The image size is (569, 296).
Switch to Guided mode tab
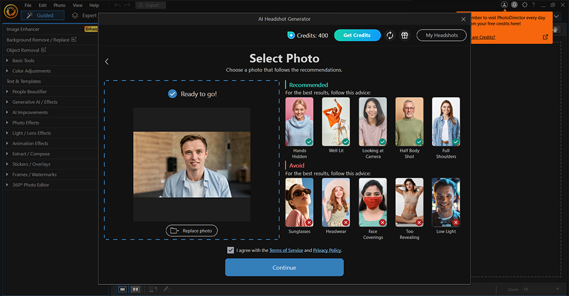click(43, 15)
